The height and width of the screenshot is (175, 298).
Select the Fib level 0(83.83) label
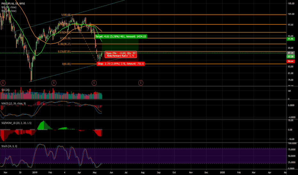(66, 64)
